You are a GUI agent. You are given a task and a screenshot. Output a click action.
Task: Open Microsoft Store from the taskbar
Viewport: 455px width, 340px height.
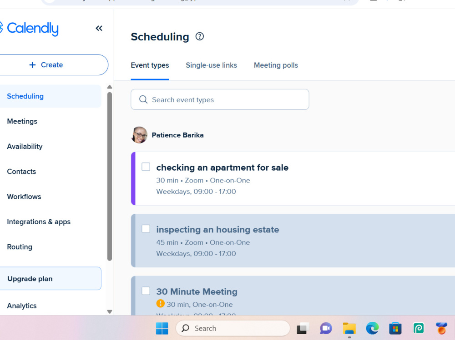tap(395, 328)
